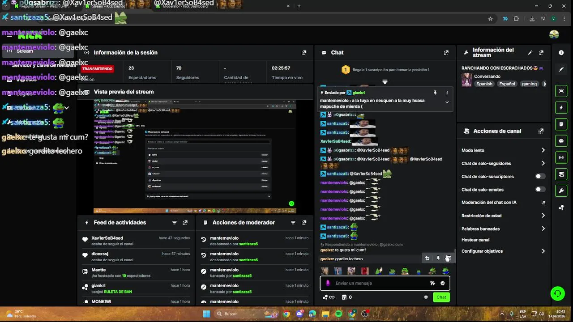This screenshot has height=322, width=573.
Task: Insert the red emote from quick emote row
Action: (x=365, y=271)
